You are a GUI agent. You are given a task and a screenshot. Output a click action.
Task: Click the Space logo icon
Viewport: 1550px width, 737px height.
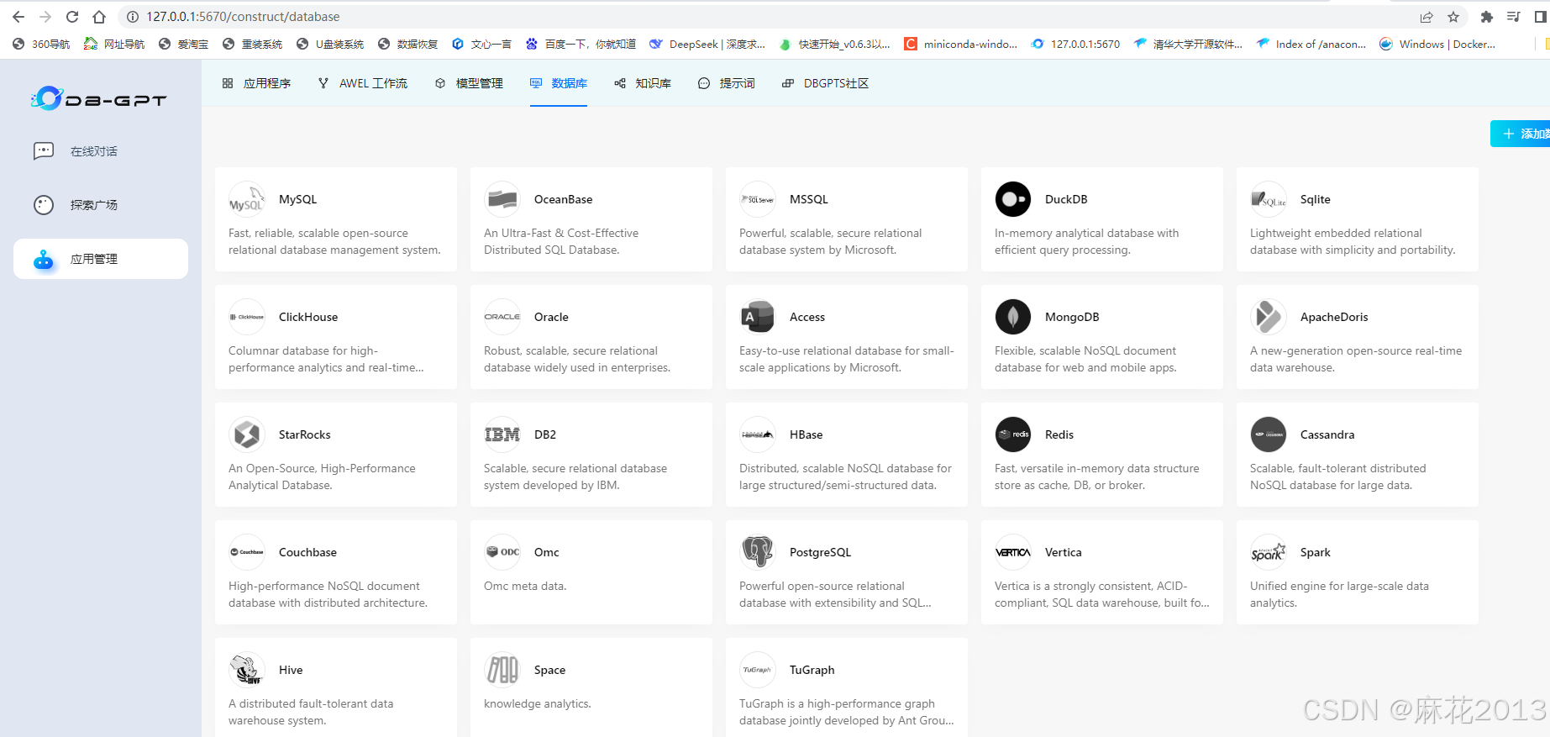pos(502,670)
